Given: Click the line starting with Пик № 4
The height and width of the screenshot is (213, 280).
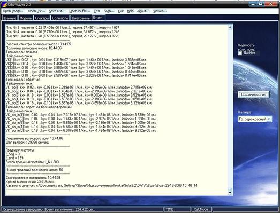Looking at the screenshot, I should [63, 32].
